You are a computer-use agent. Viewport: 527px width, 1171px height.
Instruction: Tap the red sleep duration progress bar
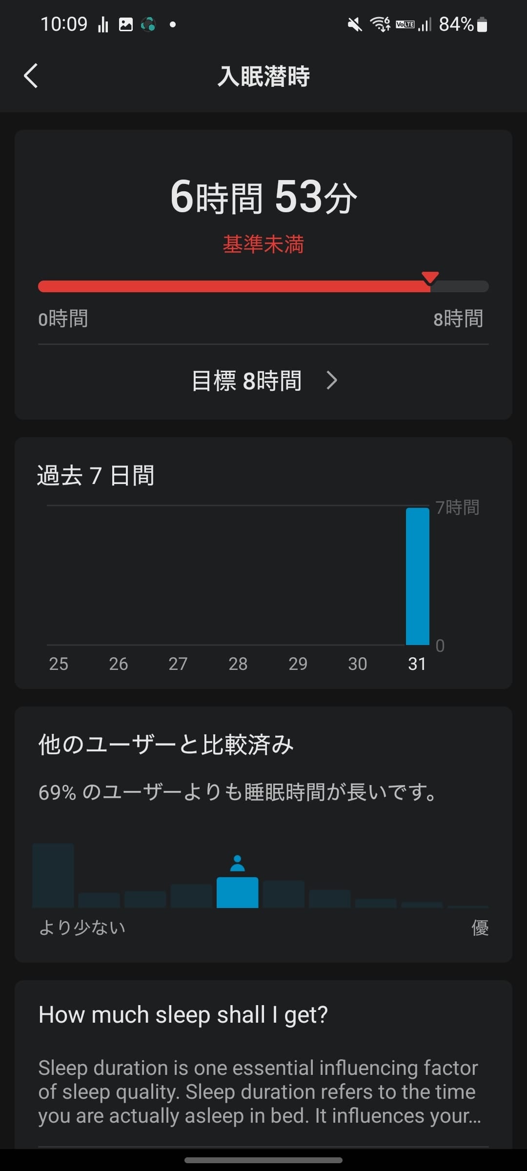pyautogui.click(x=234, y=286)
